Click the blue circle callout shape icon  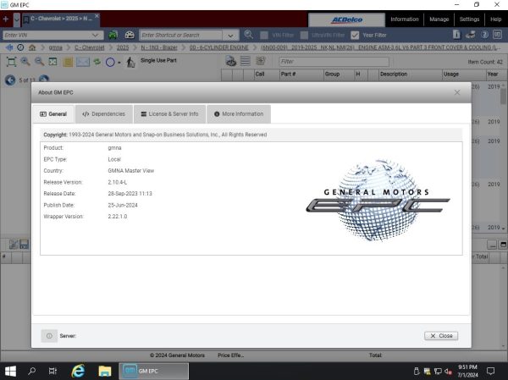tap(110, 62)
